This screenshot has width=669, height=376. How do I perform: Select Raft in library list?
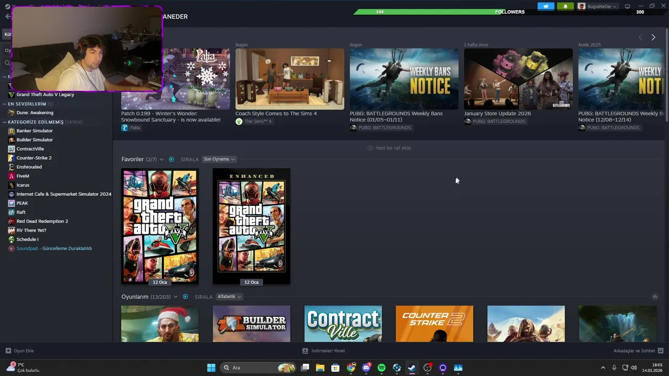click(x=21, y=212)
